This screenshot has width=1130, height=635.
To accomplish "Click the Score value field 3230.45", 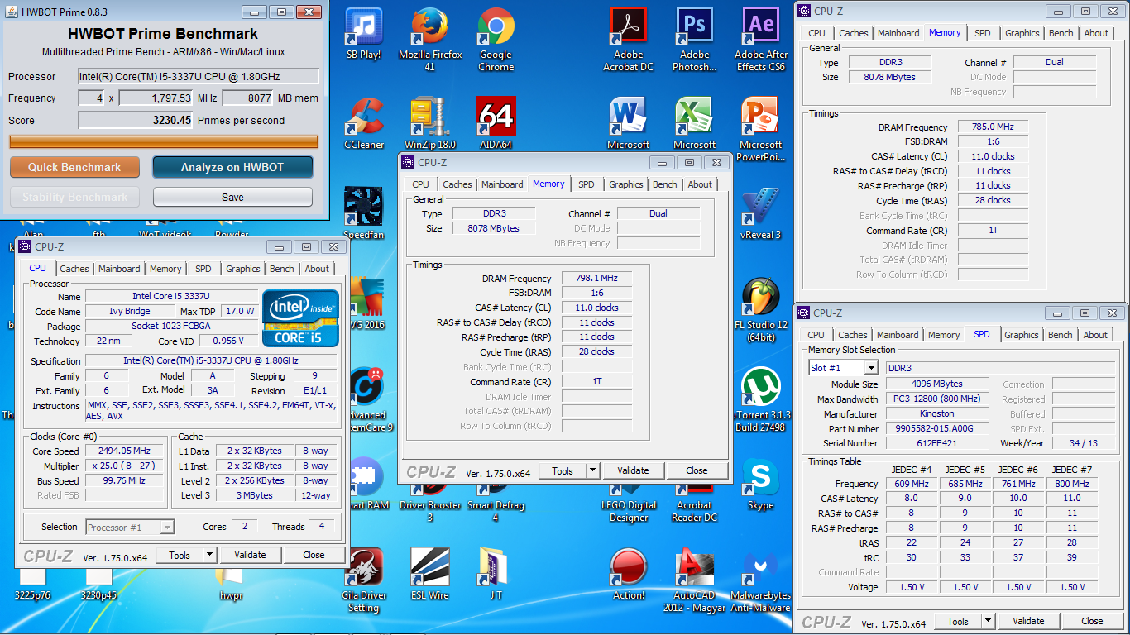I will [x=136, y=120].
